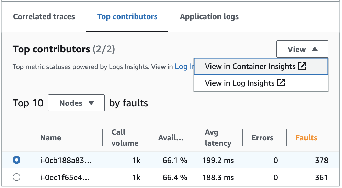Click the Name column header
Viewport: 342px width, 188px height.
coord(50,138)
